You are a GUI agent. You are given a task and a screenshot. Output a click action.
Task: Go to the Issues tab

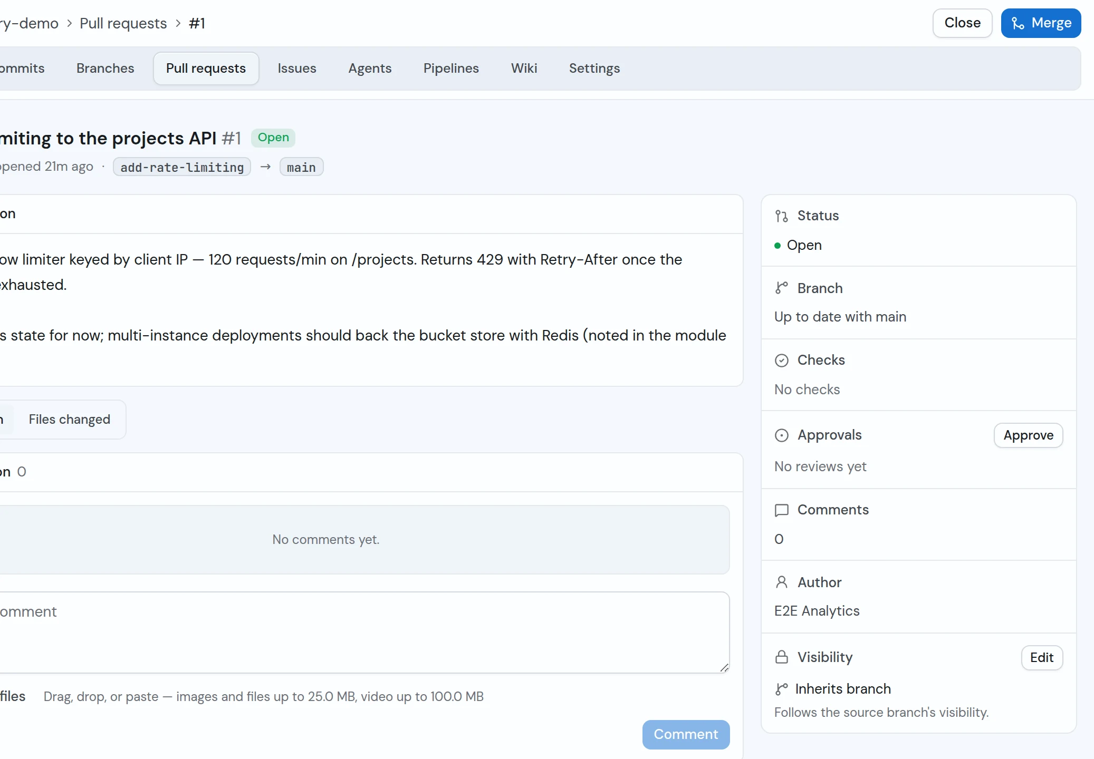pos(297,69)
